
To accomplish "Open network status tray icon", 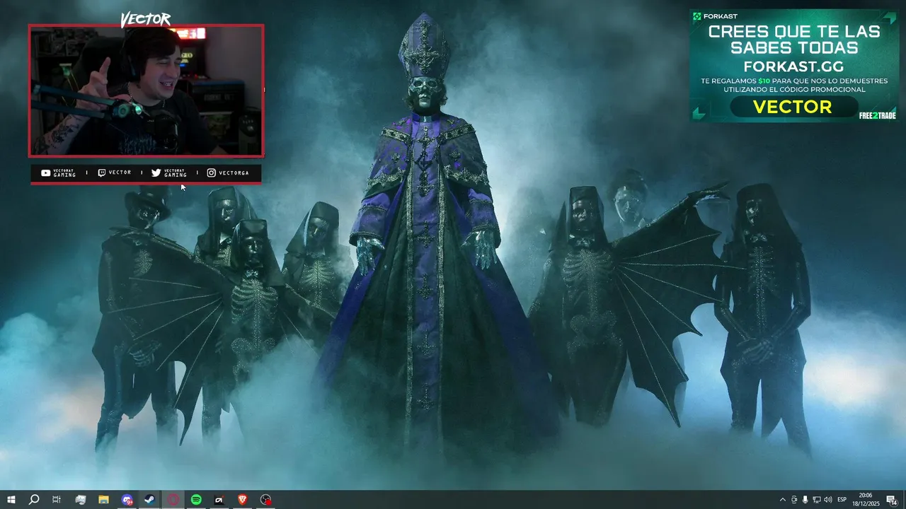I will pyautogui.click(x=817, y=500).
